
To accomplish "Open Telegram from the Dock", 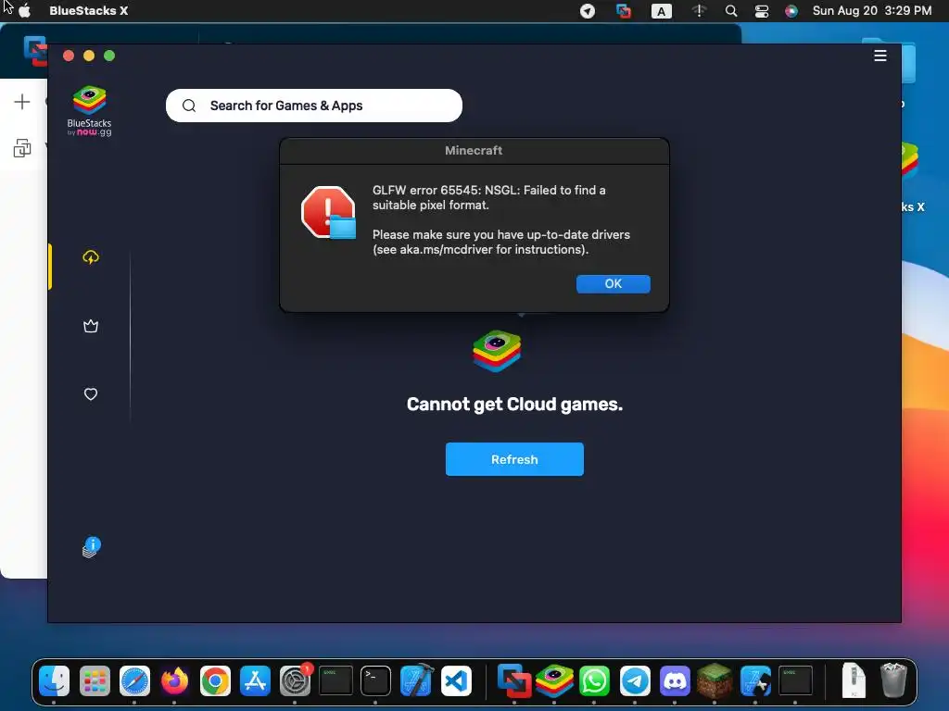I will 634,681.
